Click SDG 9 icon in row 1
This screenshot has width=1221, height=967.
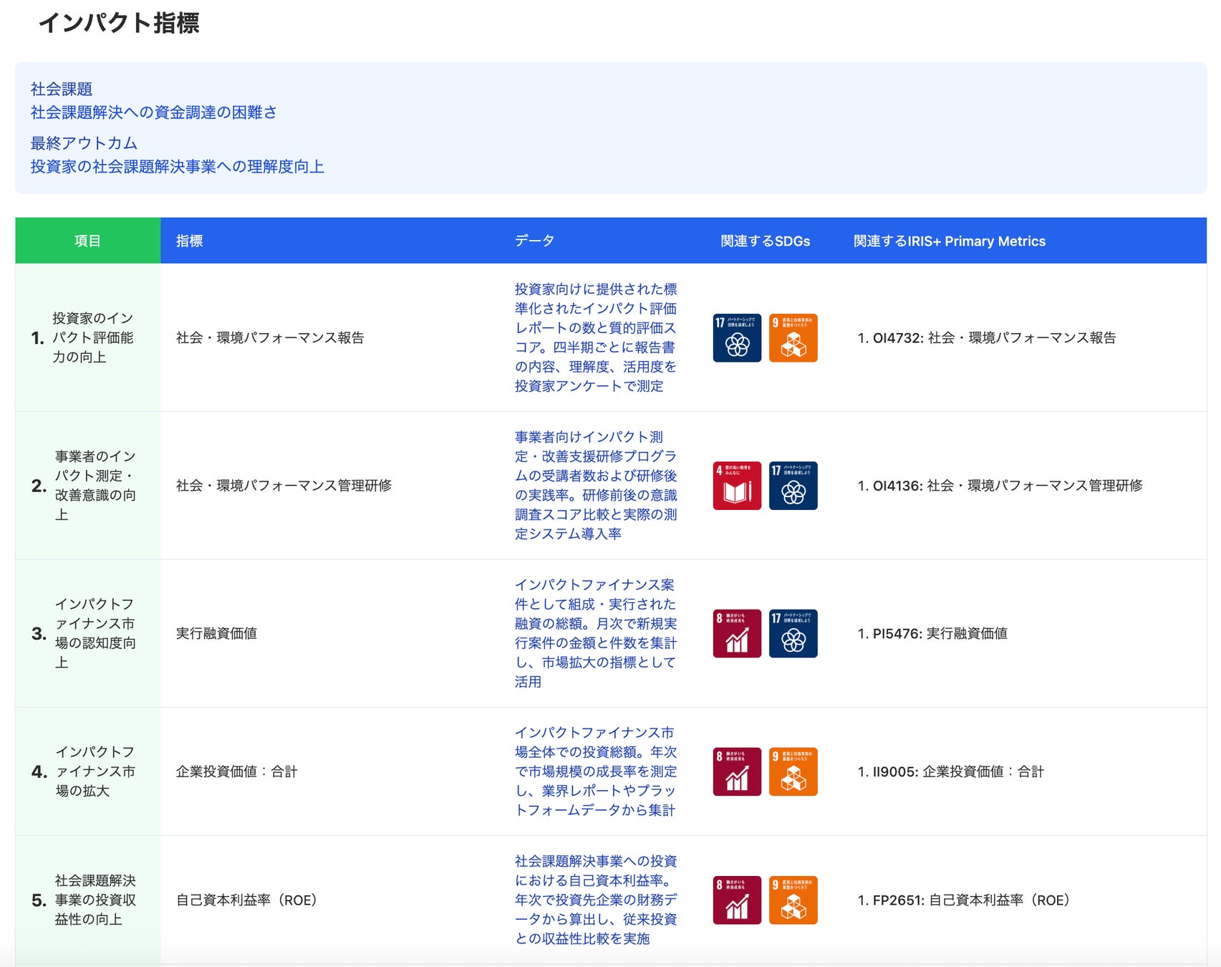793,338
